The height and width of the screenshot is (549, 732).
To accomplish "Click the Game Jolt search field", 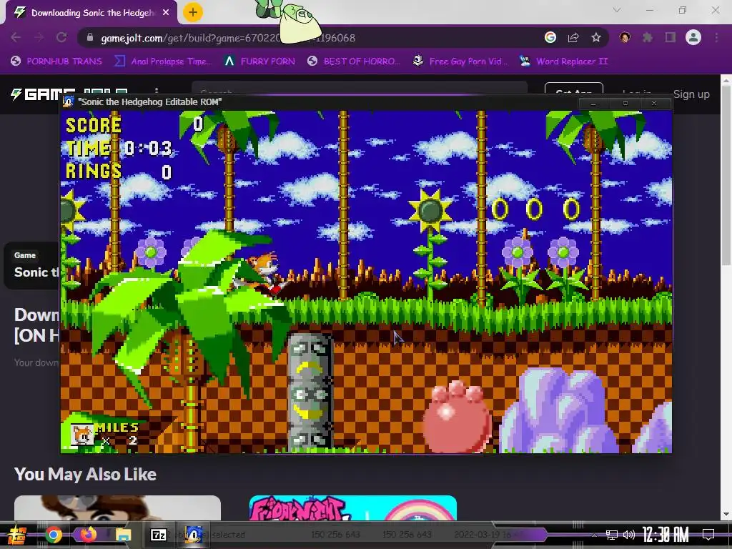I will click(360, 88).
